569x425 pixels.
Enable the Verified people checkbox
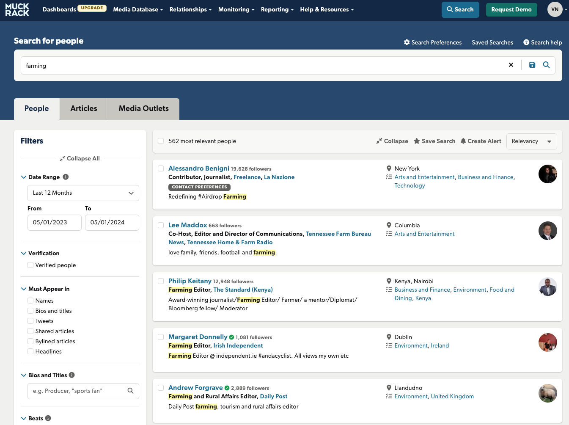(30, 265)
